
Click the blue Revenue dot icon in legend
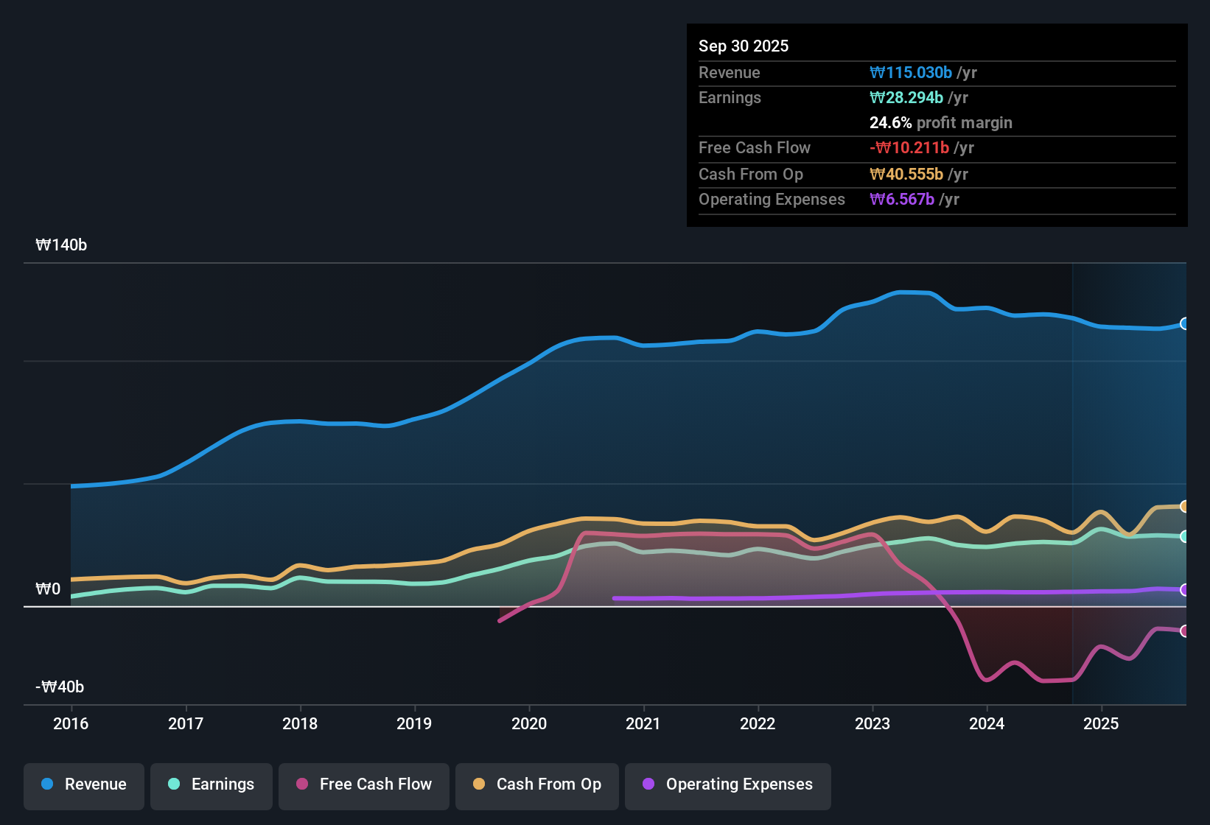(x=46, y=784)
